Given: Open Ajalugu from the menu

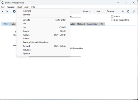Looking at the screenshot, I should [43, 54].
